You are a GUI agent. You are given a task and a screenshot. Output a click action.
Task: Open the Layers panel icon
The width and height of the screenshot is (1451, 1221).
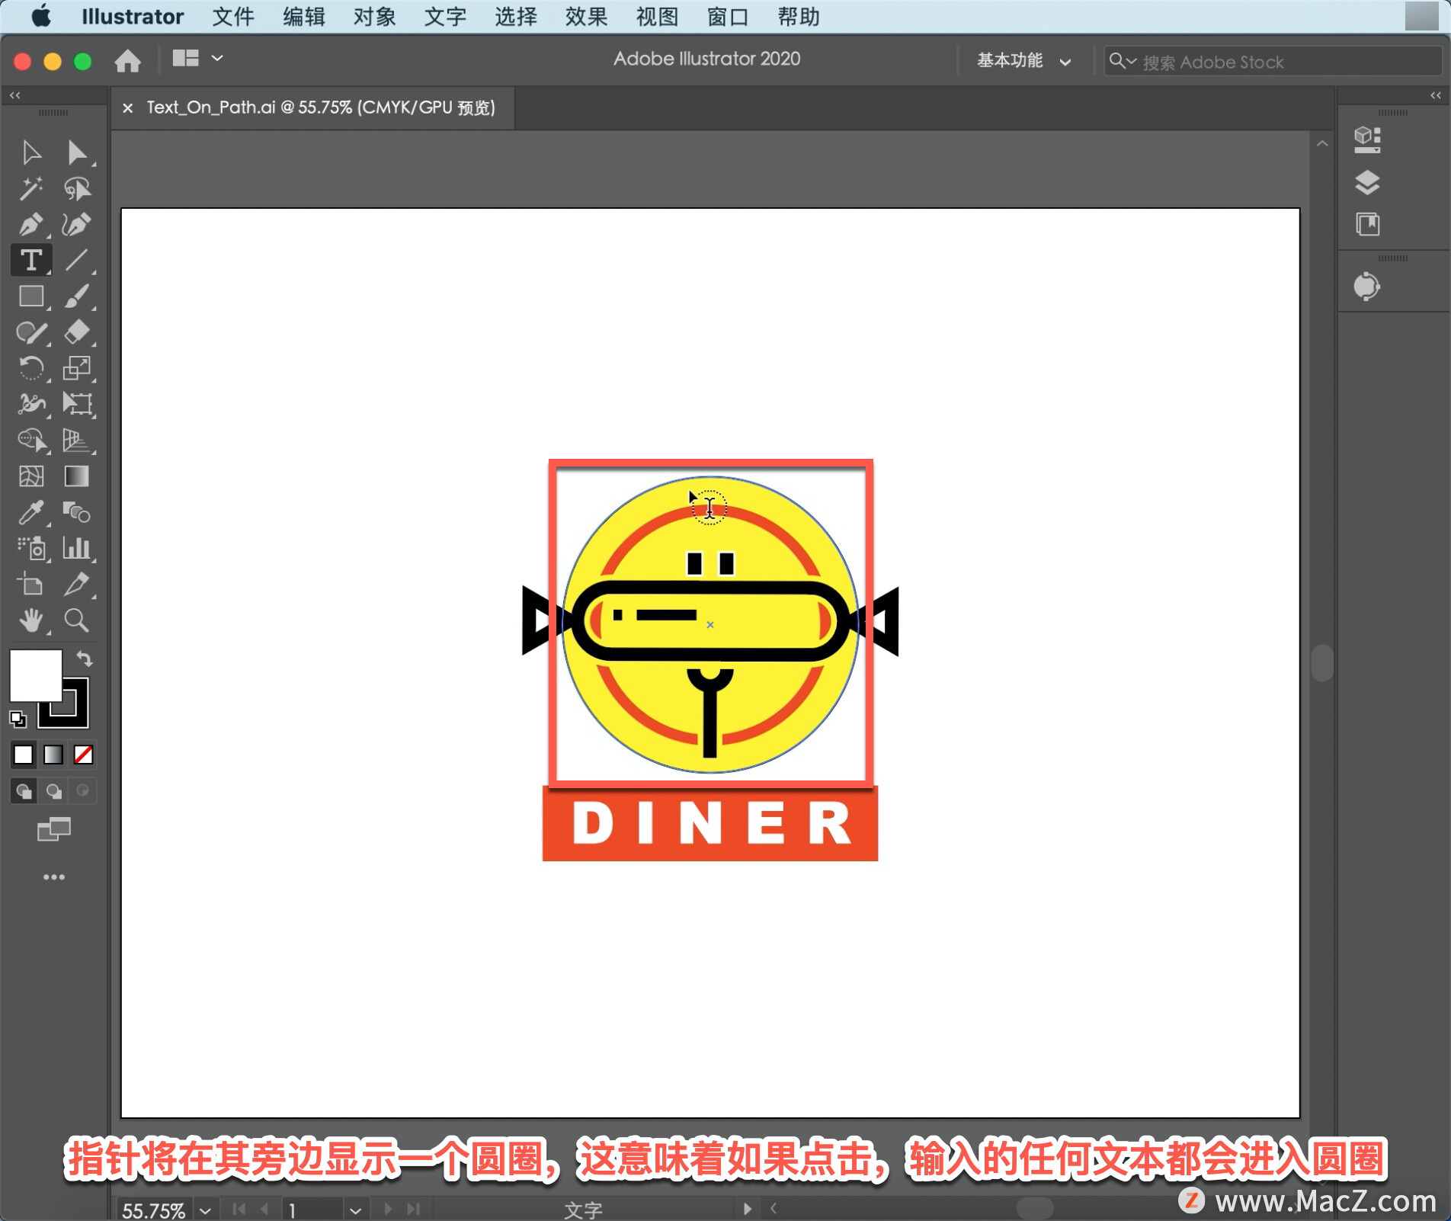(1367, 183)
